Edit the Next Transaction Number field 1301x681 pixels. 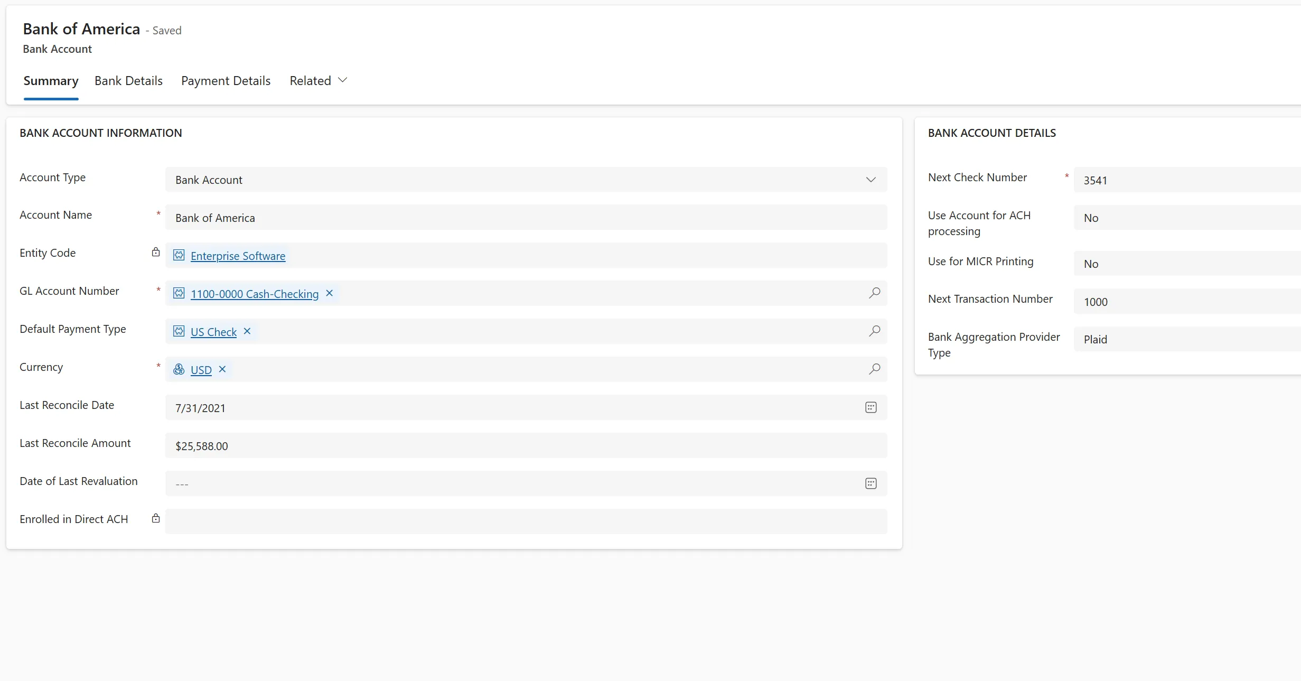click(1187, 302)
